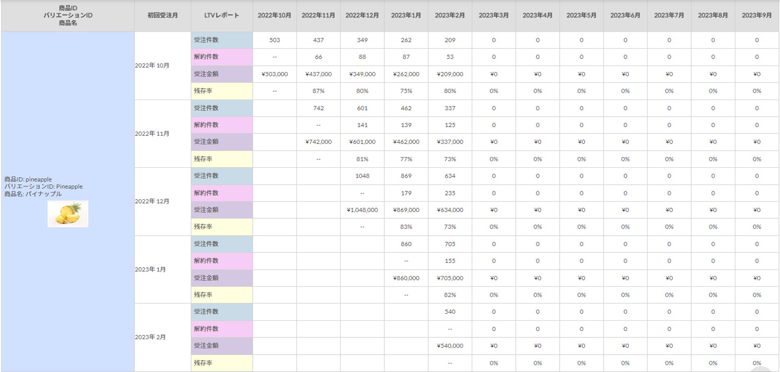Click order amount ¥1,048,000
Screen dimensions: 780x372
[362, 210]
